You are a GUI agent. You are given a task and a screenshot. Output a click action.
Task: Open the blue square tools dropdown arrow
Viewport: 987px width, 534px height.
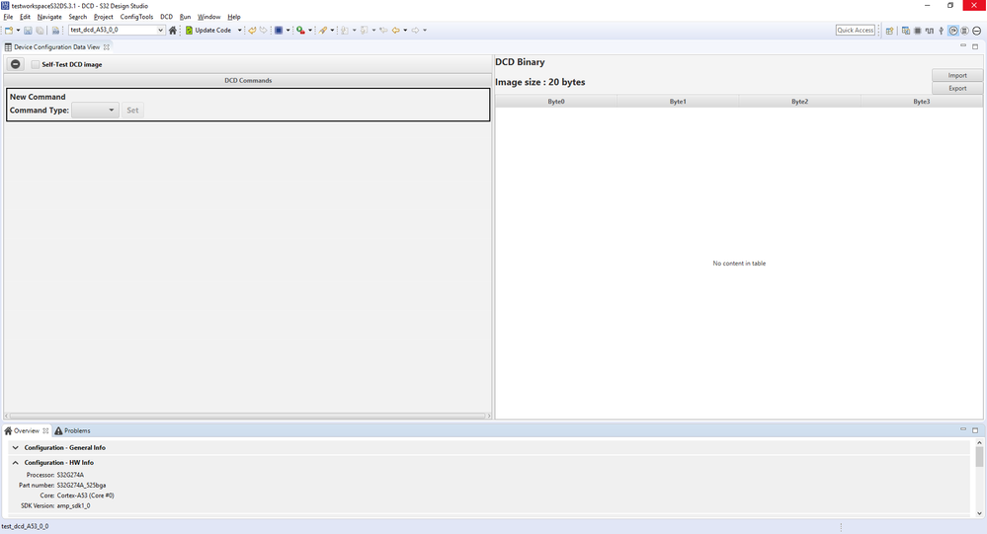[288, 31]
